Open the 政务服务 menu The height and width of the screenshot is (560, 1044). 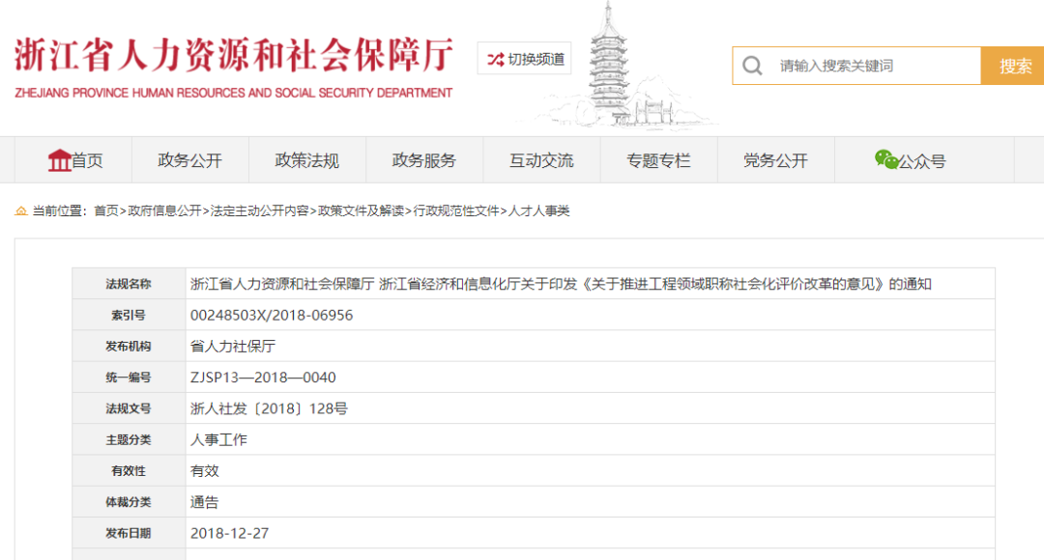pos(424,160)
